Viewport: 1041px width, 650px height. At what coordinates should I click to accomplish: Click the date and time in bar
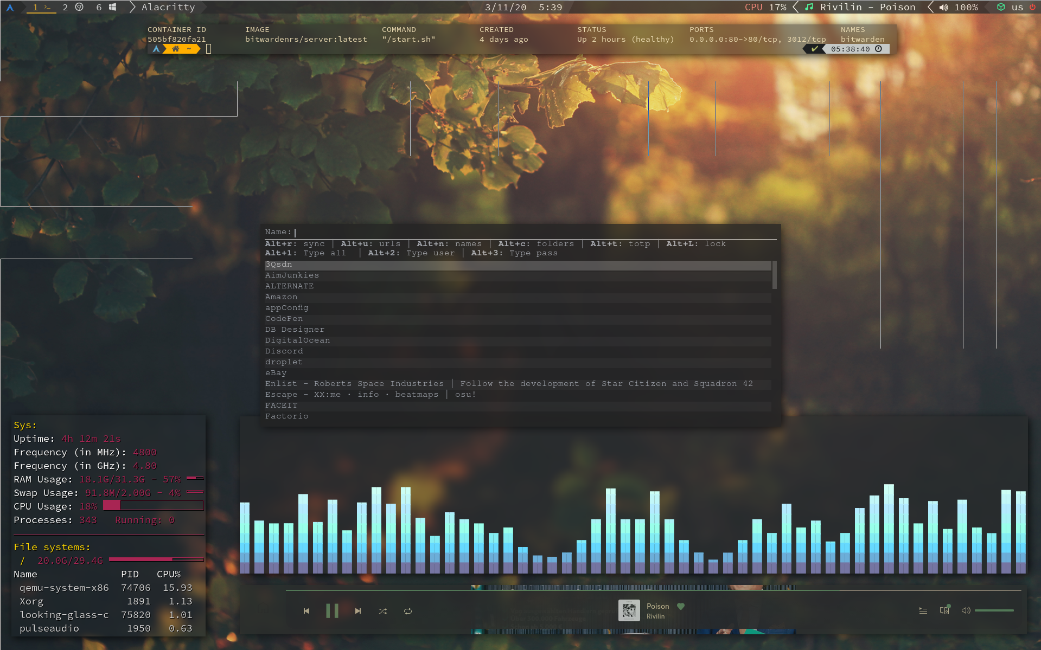pos(523,7)
